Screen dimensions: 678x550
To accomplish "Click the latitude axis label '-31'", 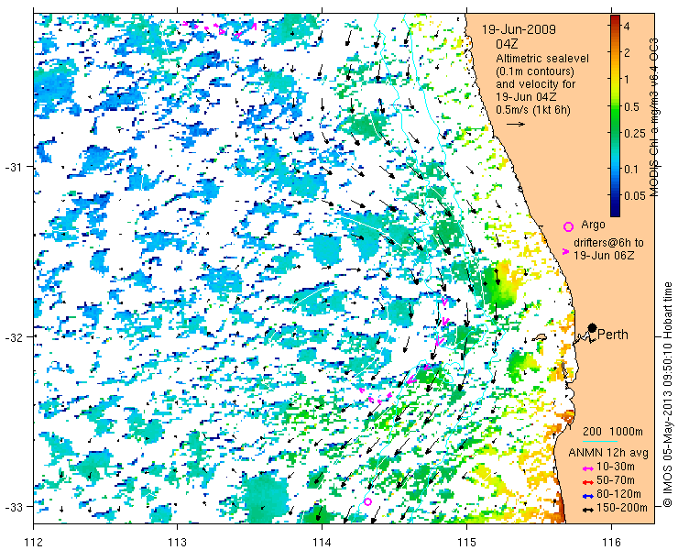I will tap(13, 167).
